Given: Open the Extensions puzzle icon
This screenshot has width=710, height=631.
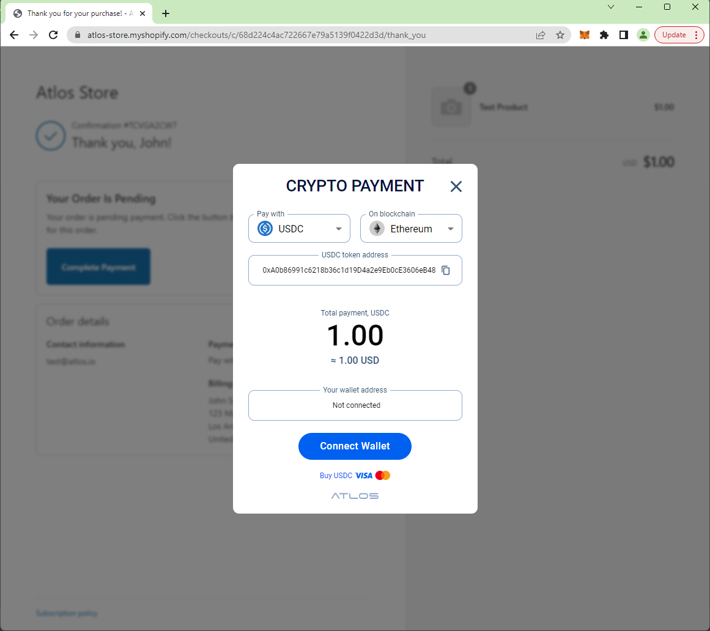Looking at the screenshot, I should point(604,35).
